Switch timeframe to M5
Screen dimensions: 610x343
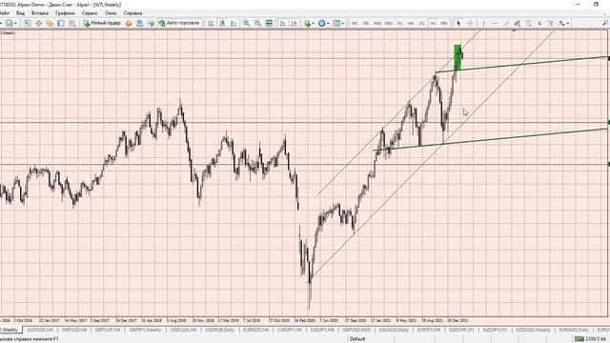(x=366, y=23)
